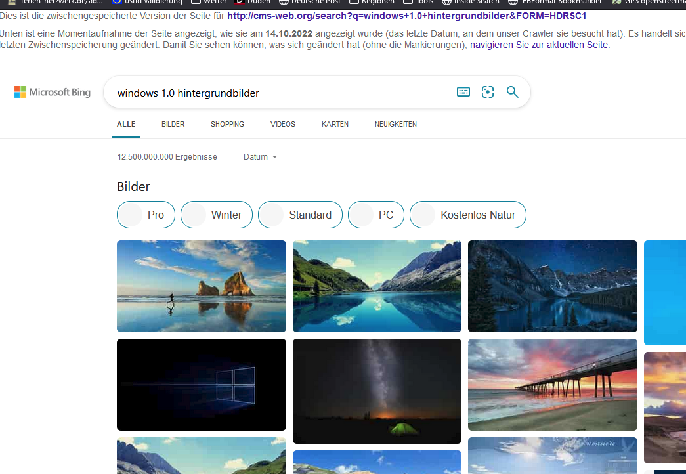Select the NEUIGKEITEN tab

[395, 124]
